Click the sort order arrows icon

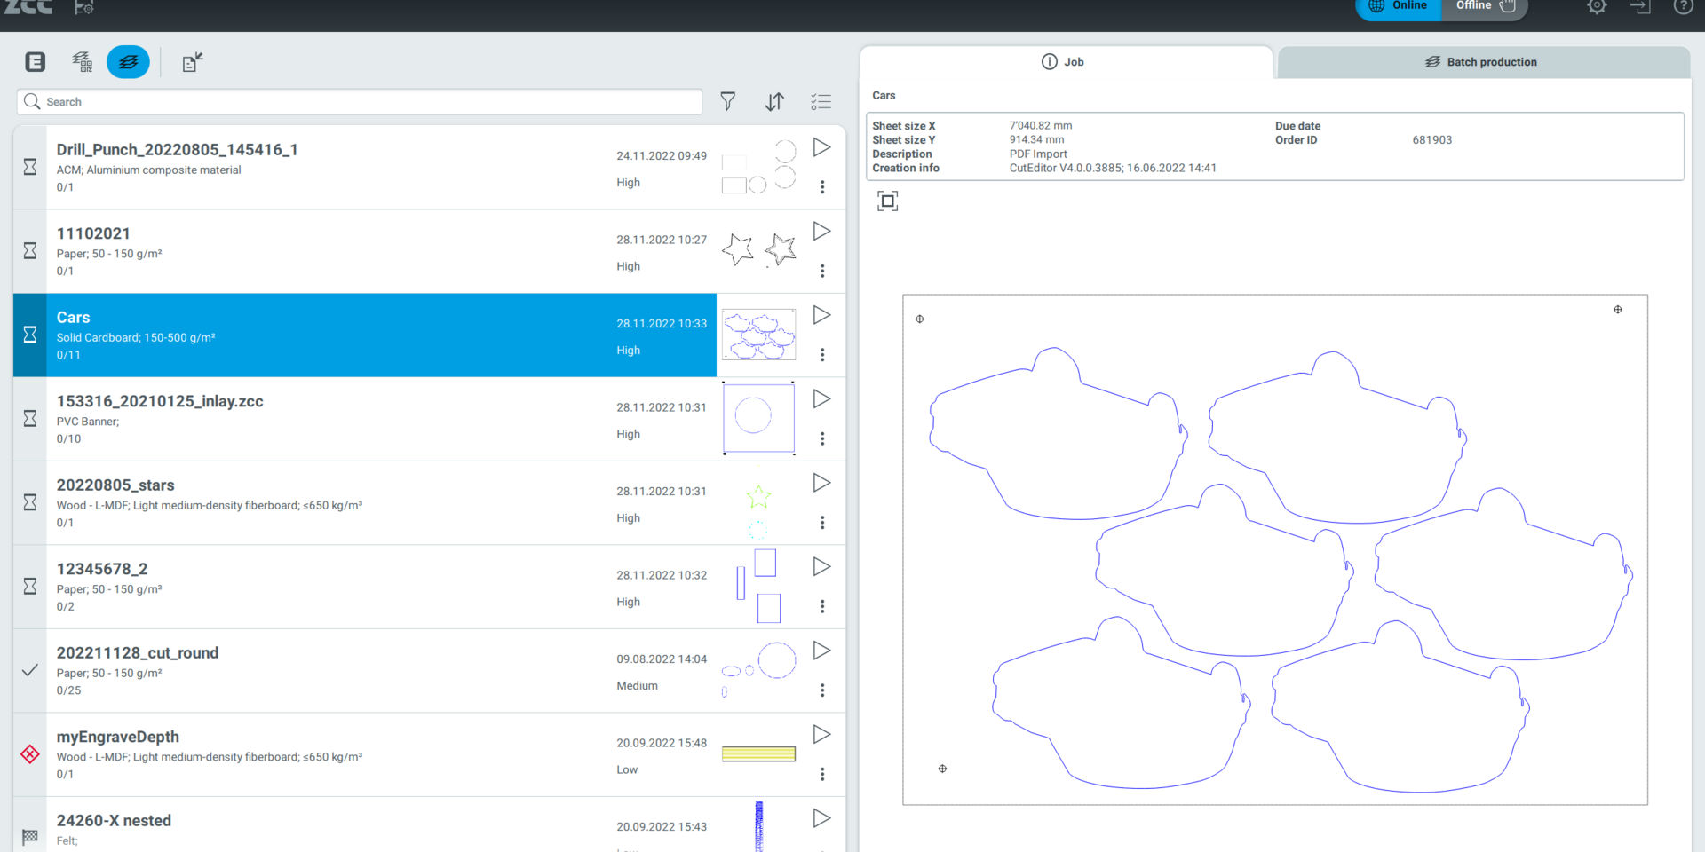[x=774, y=102]
